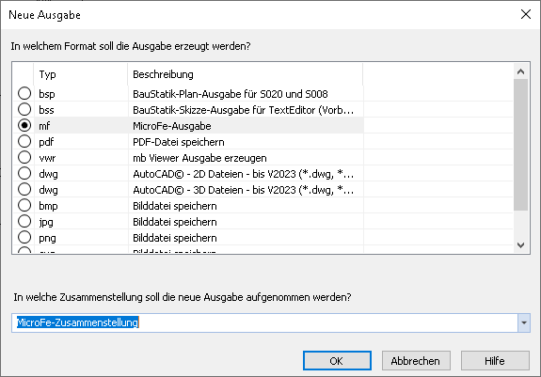Choose the mf MicroFe-Ausgabe radio option

(x=24, y=125)
